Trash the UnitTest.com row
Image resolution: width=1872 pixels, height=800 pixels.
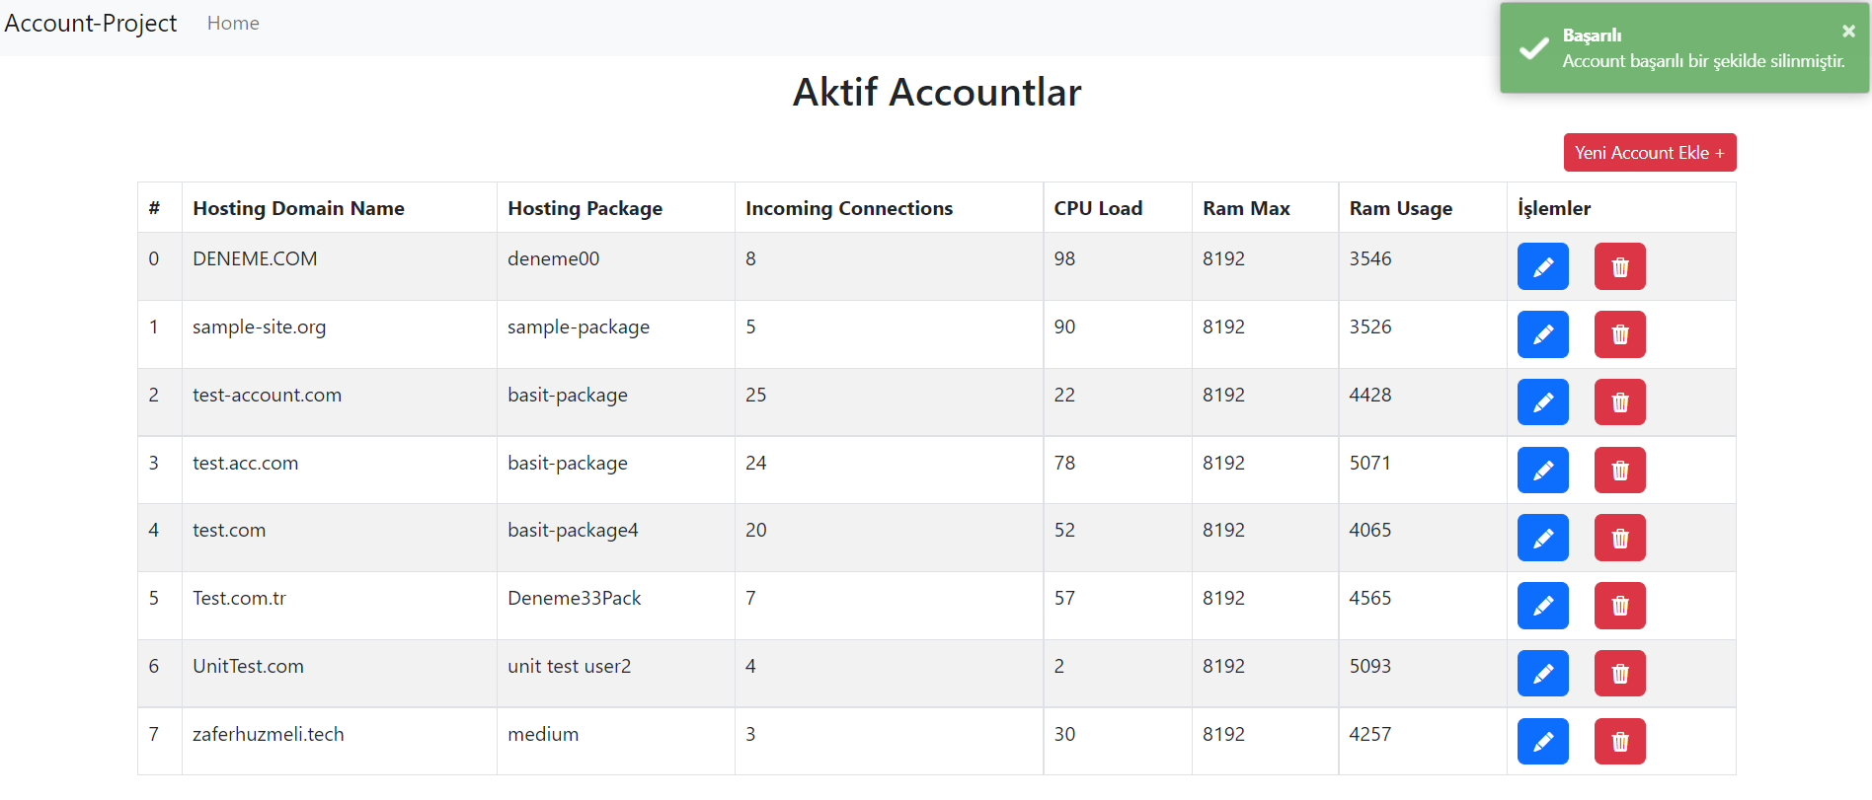point(1619,674)
